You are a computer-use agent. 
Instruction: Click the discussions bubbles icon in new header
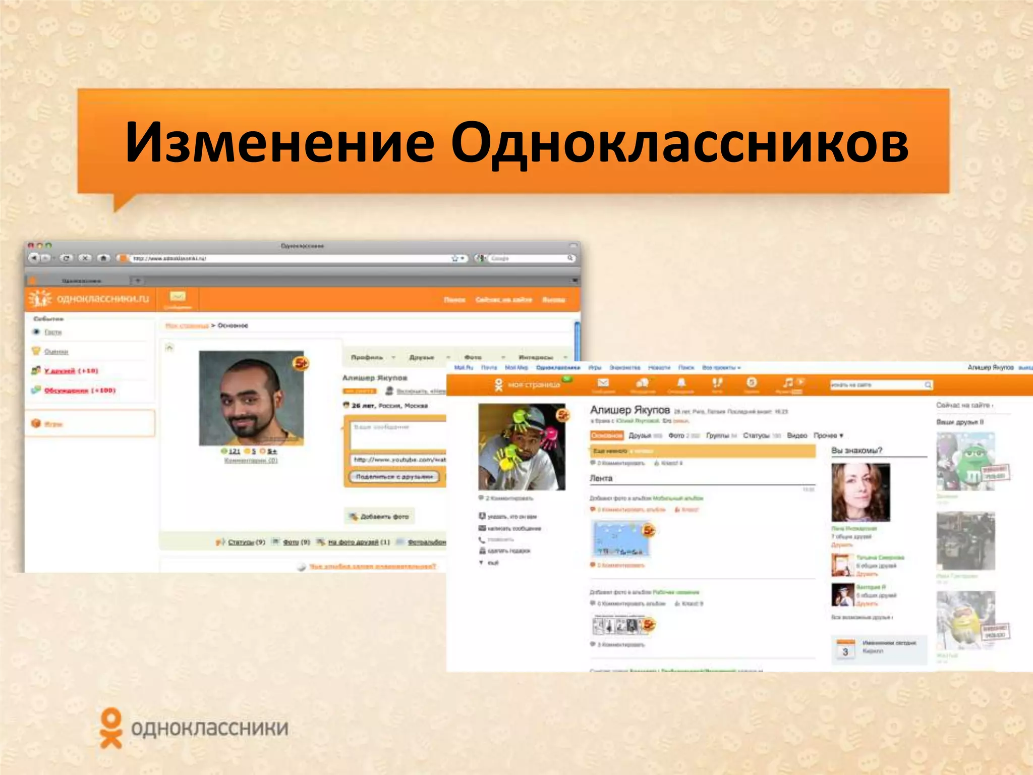(x=642, y=383)
